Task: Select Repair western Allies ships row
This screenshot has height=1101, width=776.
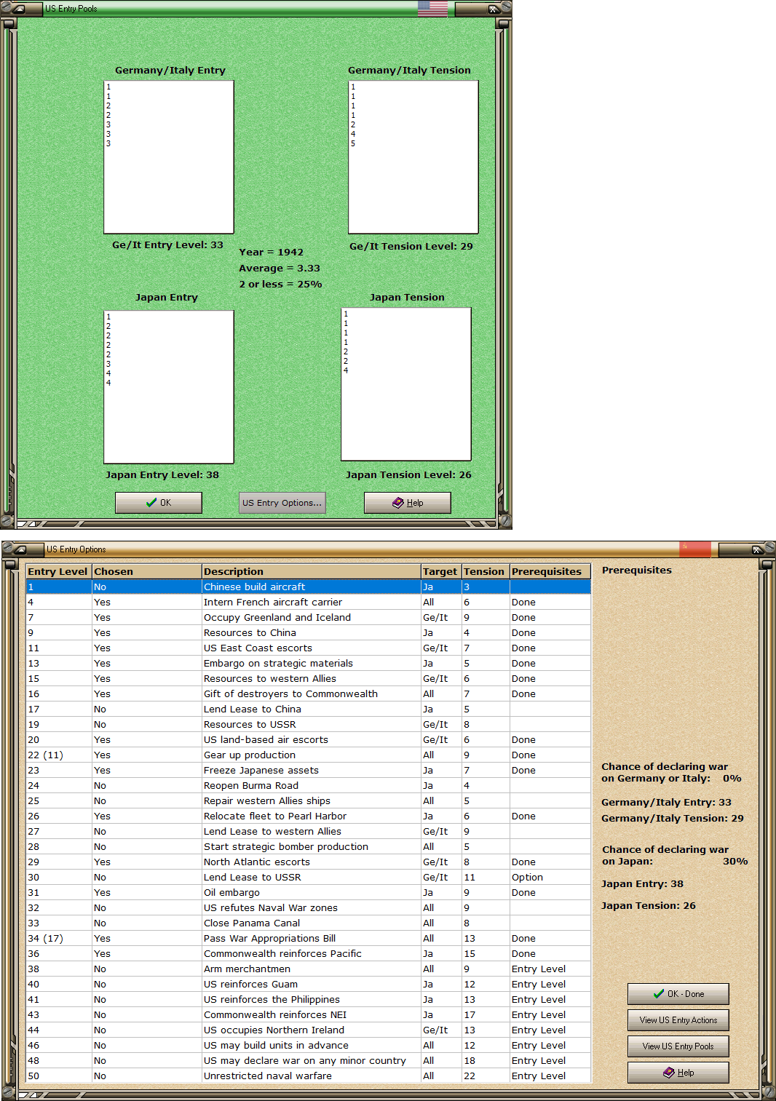Action: tap(308, 800)
